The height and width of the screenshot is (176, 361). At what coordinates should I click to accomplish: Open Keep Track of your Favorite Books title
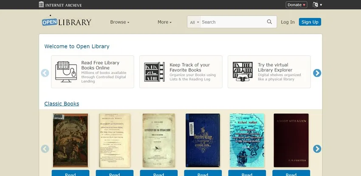[189, 67]
